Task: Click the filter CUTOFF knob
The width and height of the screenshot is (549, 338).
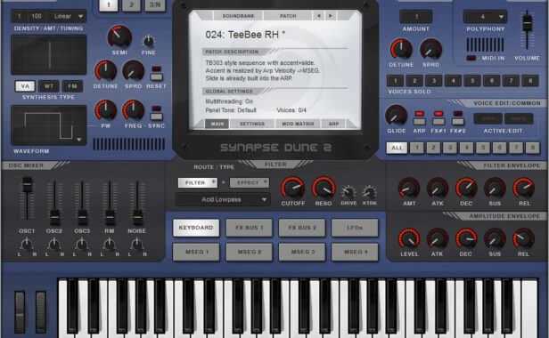Action: click(x=292, y=188)
